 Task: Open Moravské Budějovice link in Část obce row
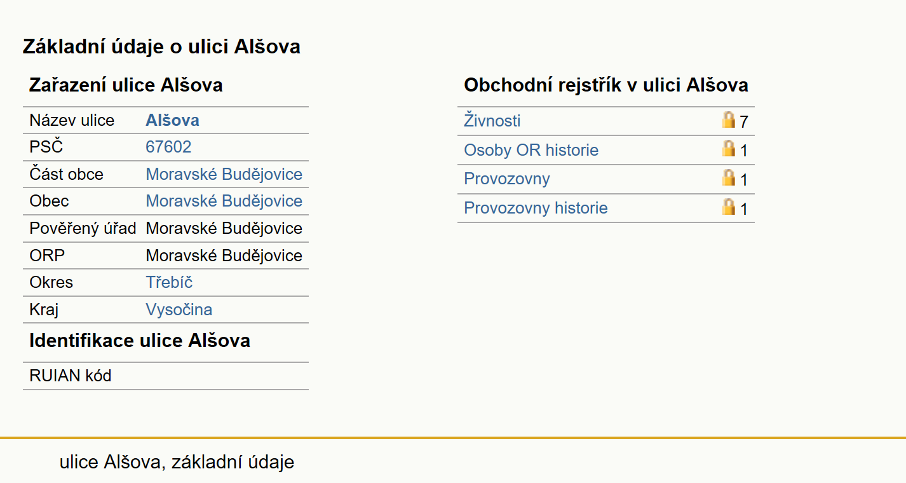[224, 174]
